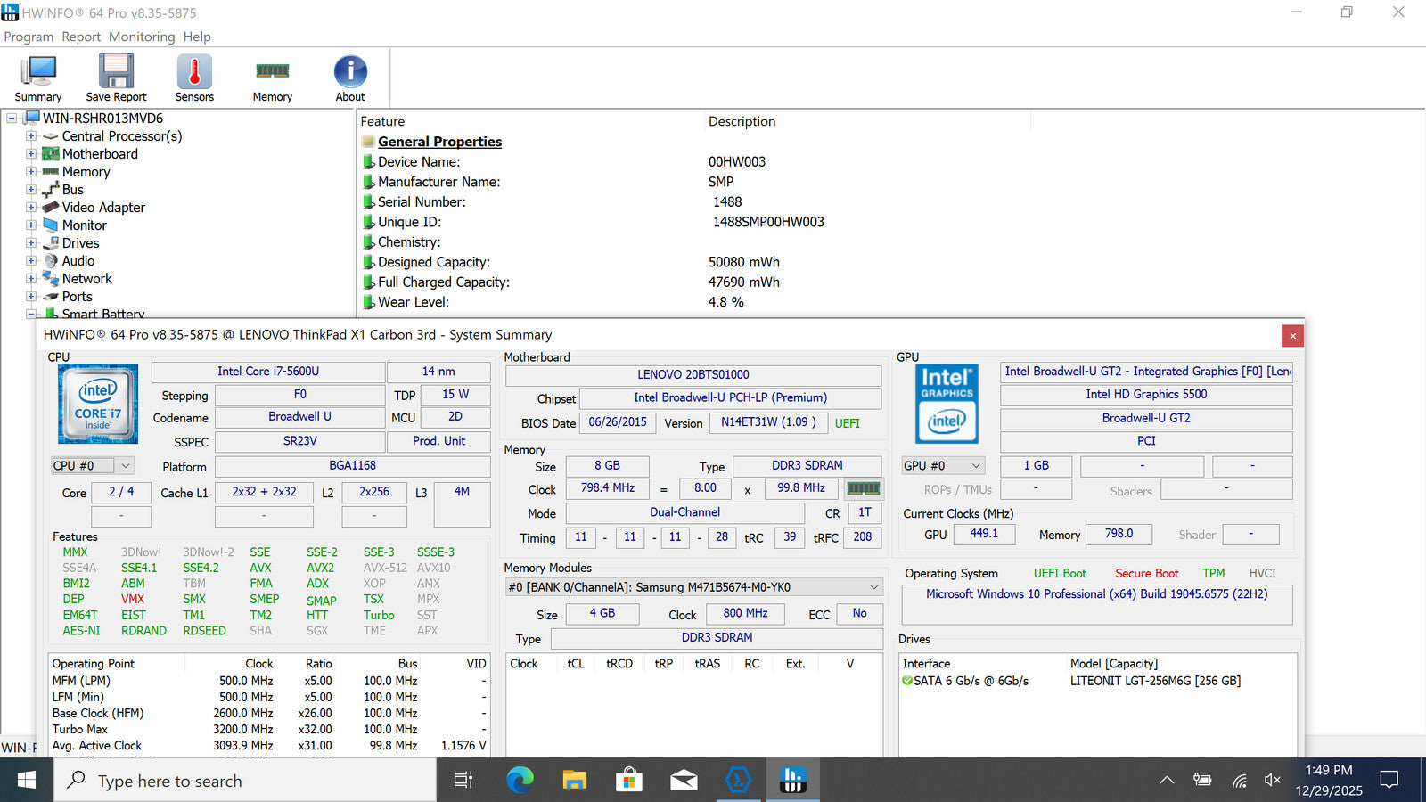
Task: Click the Intel Core i7 CPU logo
Action: coord(98,404)
